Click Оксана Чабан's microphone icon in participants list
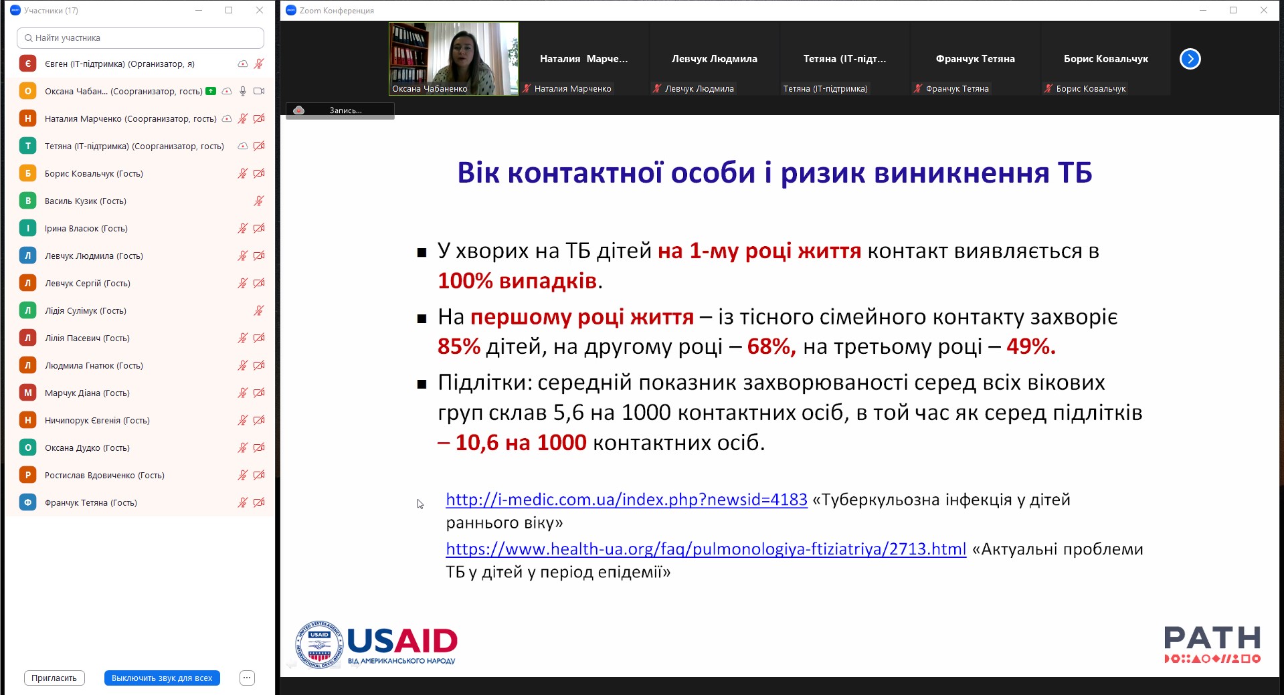 (x=243, y=91)
